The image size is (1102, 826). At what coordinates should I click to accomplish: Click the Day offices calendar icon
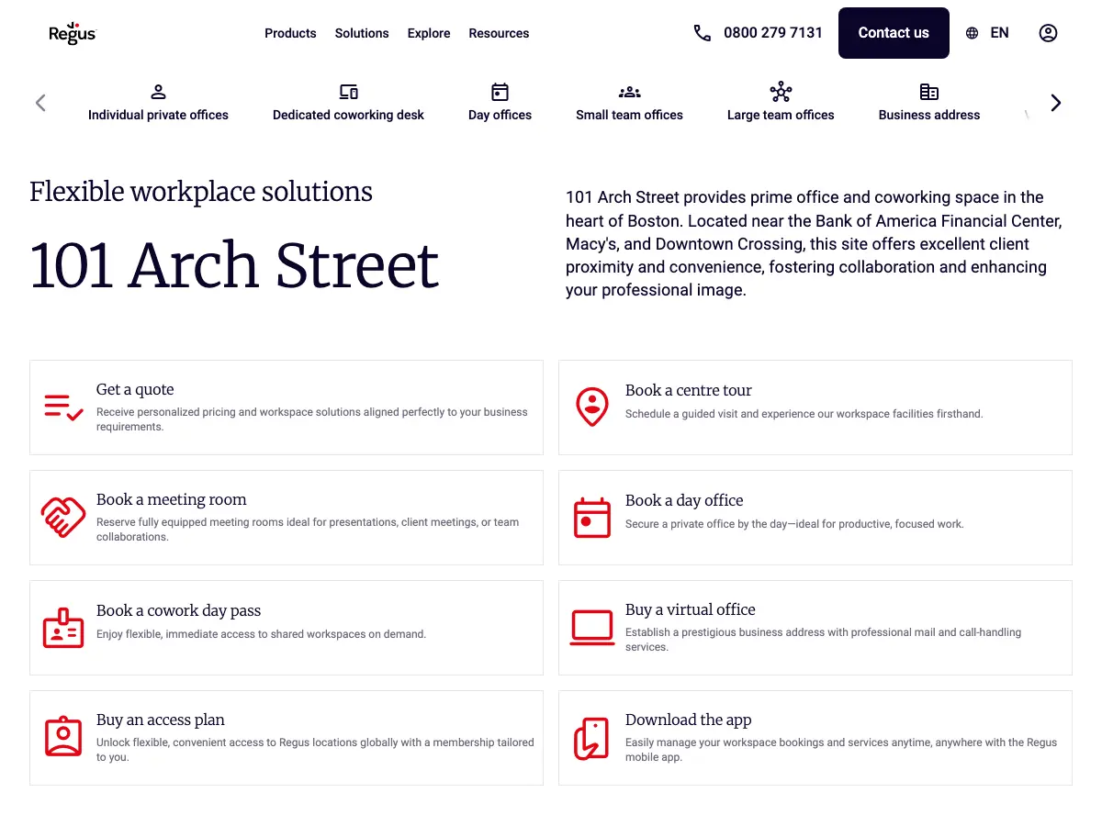click(x=500, y=92)
